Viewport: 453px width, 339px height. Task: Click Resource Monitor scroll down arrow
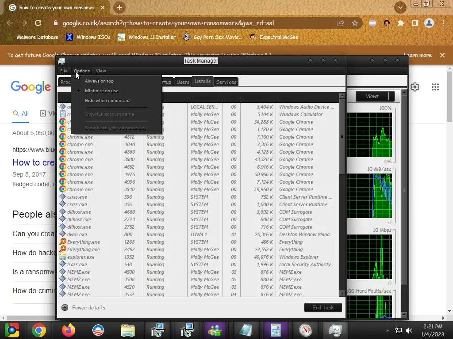(404, 314)
